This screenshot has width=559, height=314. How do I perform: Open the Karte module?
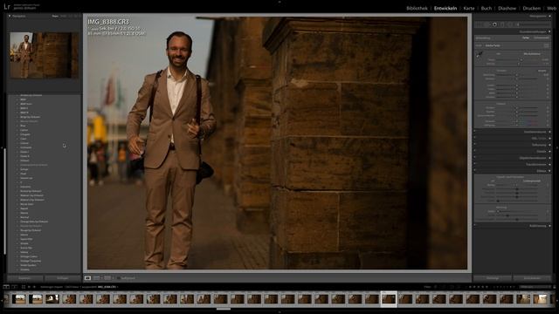[x=469, y=8]
